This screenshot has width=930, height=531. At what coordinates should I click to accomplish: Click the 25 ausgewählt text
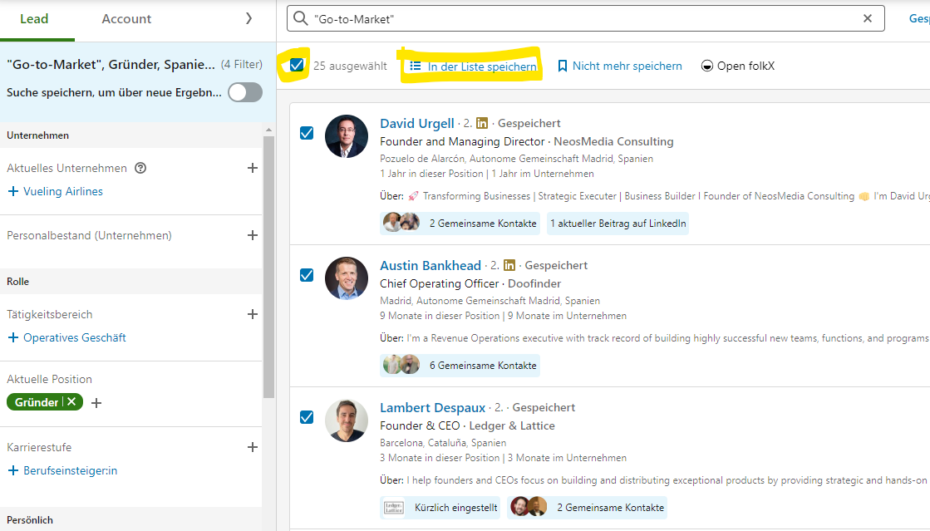click(350, 66)
